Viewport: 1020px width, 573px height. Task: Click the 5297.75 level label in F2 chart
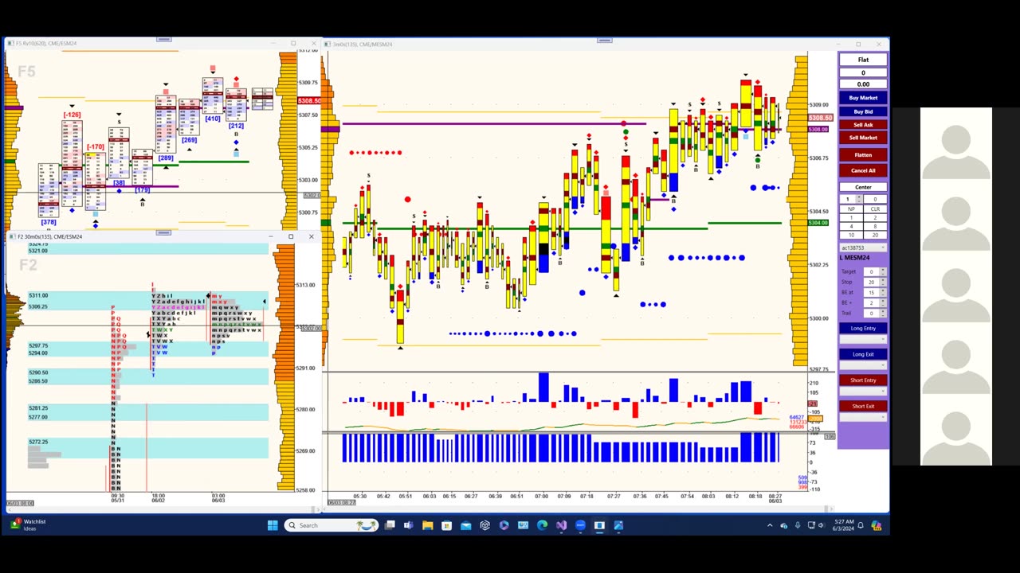tap(38, 345)
